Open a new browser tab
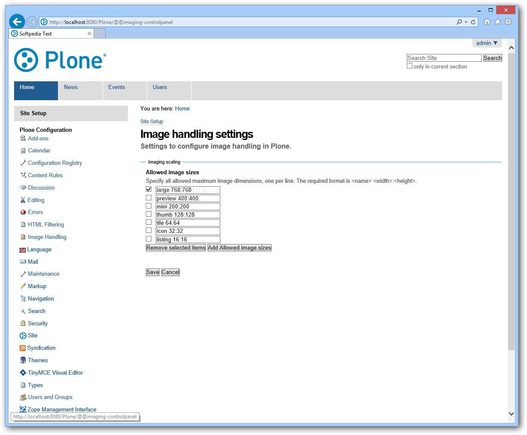The image size is (527, 435). coord(100,33)
